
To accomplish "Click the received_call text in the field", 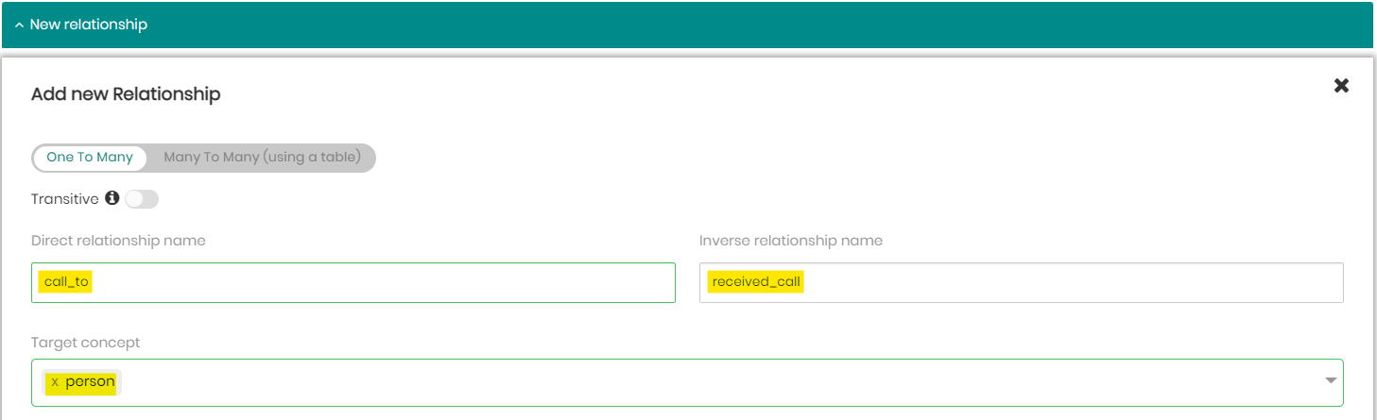I will pos(755,282).
